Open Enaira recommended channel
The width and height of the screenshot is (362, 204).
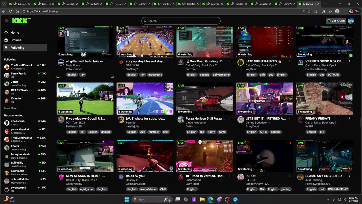click(25, 148)
